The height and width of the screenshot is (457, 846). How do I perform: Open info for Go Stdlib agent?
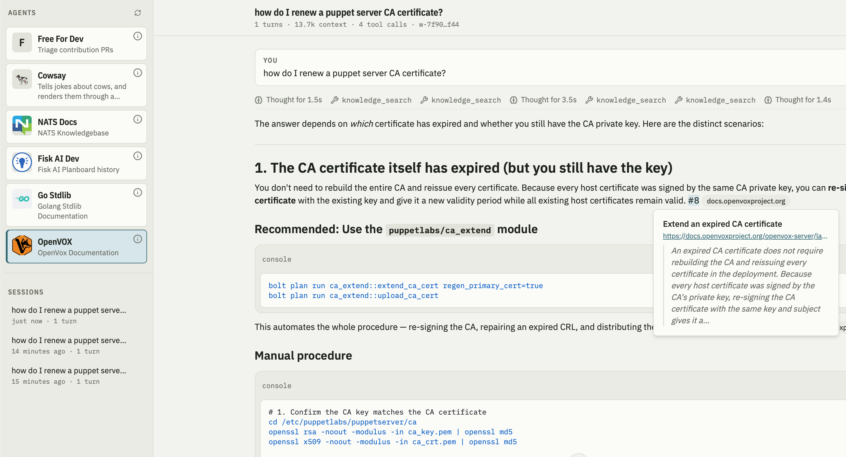coord(138,192)
